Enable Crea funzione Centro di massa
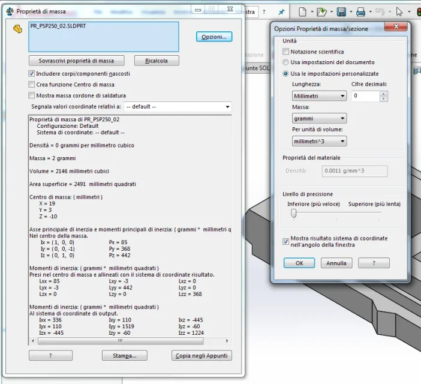The height and width of the screenshot is (384, 421). [31, 85]
